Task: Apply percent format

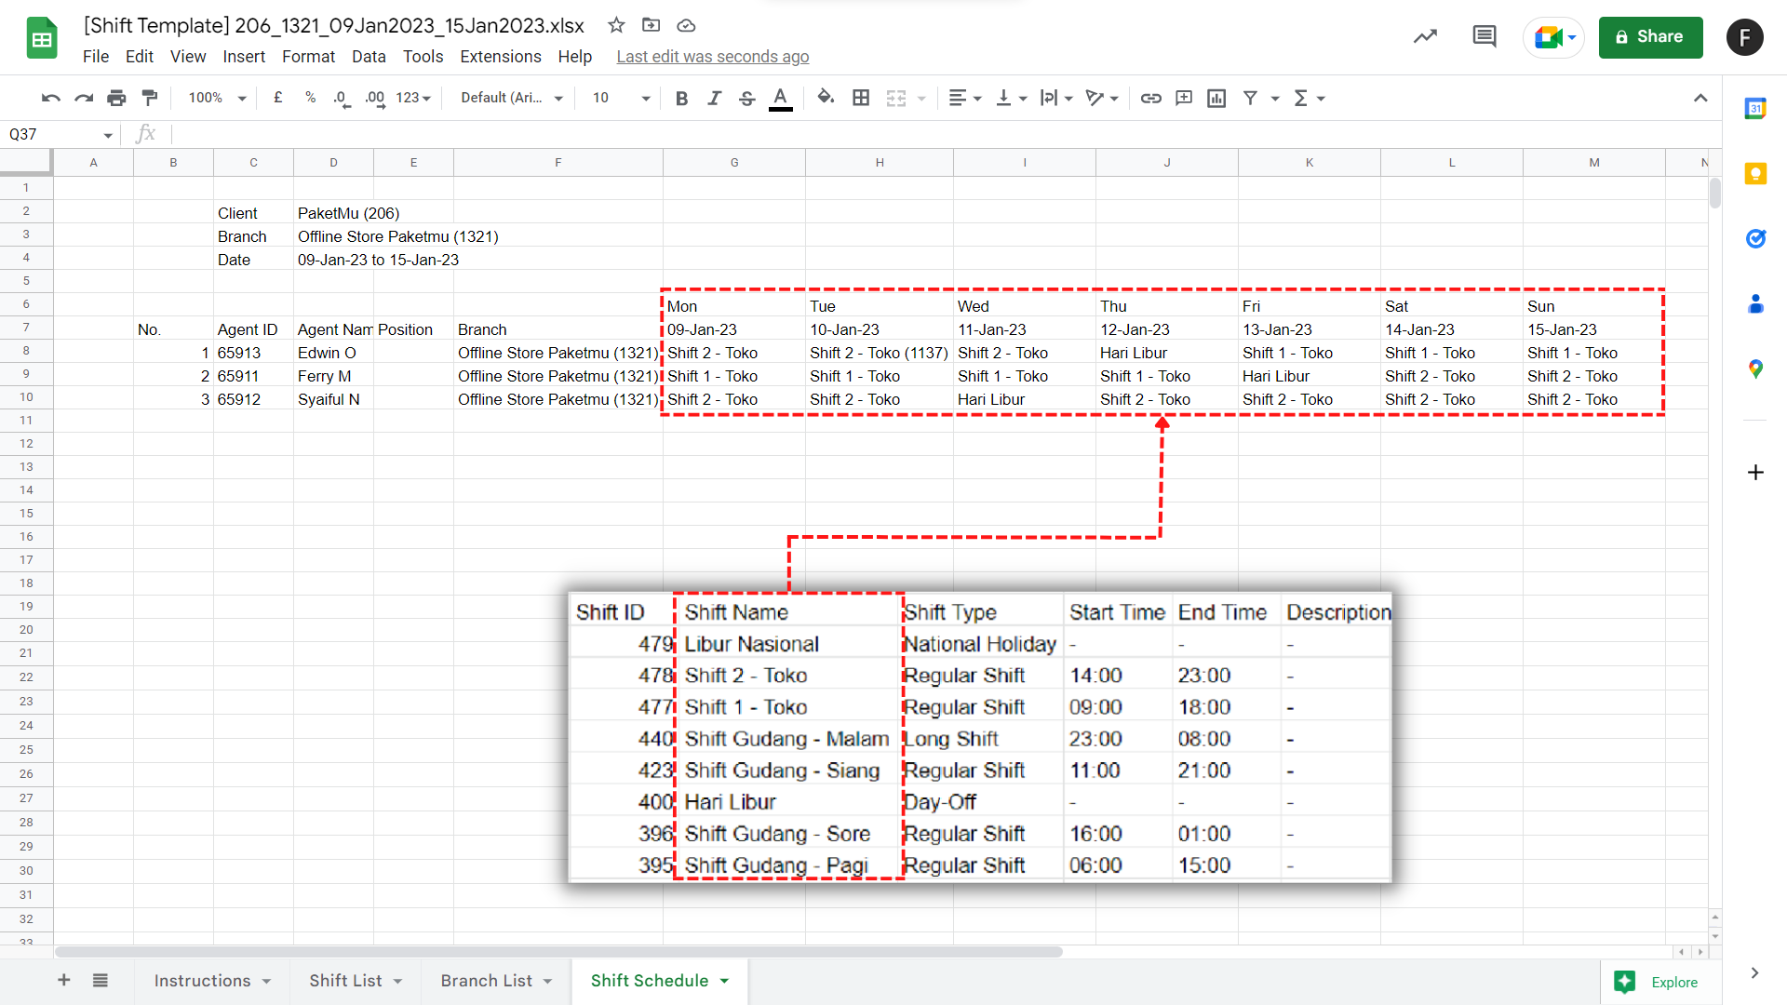Action: 310,98
